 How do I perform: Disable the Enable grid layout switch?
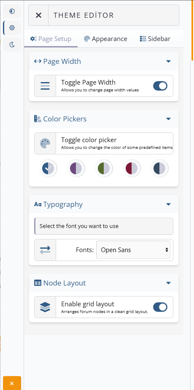pyautogui.click(x=160, y=307)
